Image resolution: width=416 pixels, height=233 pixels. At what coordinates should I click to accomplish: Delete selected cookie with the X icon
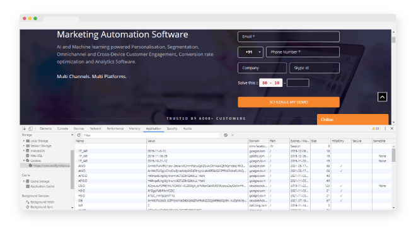coord(233,135)
